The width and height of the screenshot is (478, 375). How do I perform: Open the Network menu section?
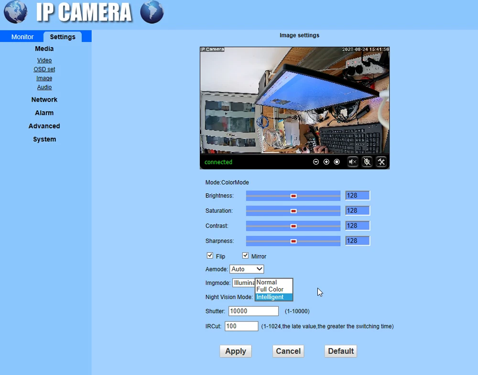point(44,100)
